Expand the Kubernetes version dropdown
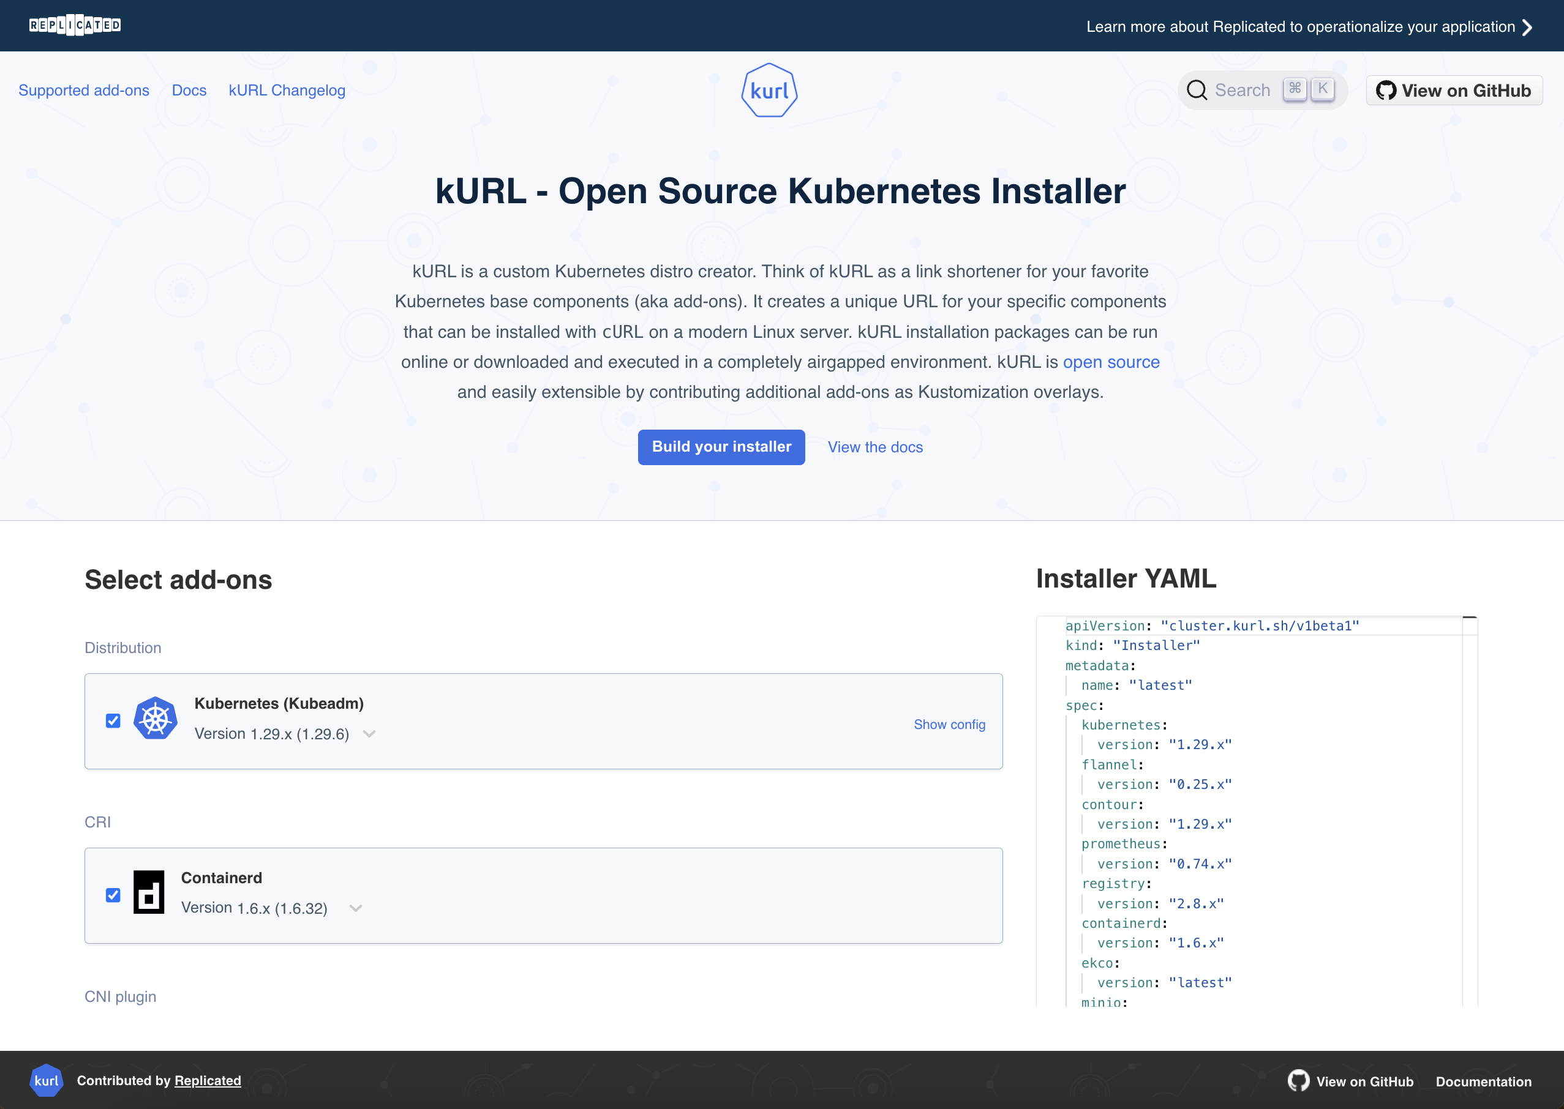1564x1109 pixels. (x=372, y=733)
